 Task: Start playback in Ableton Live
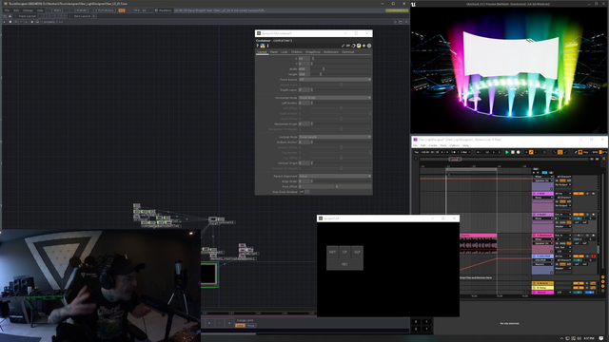[507, 152]
